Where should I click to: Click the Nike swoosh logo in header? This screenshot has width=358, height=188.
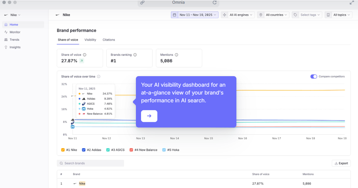pos(58,15)
